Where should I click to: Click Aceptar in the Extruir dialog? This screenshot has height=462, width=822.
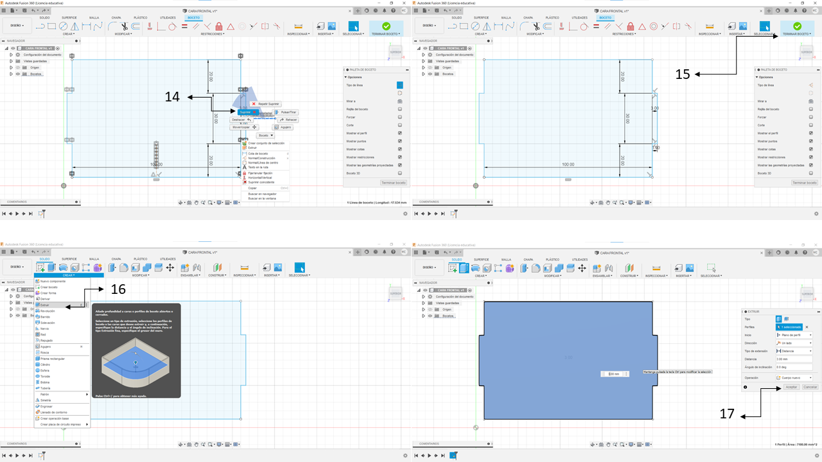(x=791, y=387)
